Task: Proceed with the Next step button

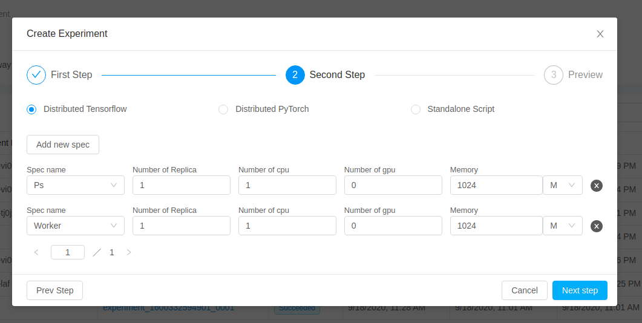Action: click(579, 290)
